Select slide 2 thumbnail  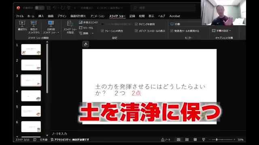[x=31, y=65]
